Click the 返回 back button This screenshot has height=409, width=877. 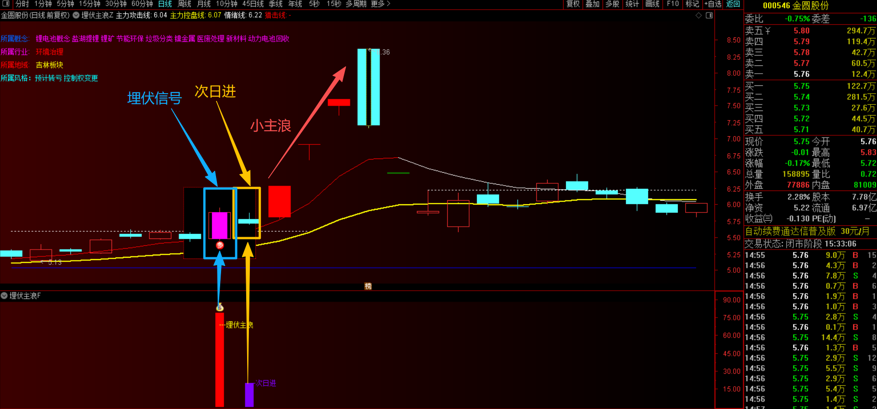(733, 4)
